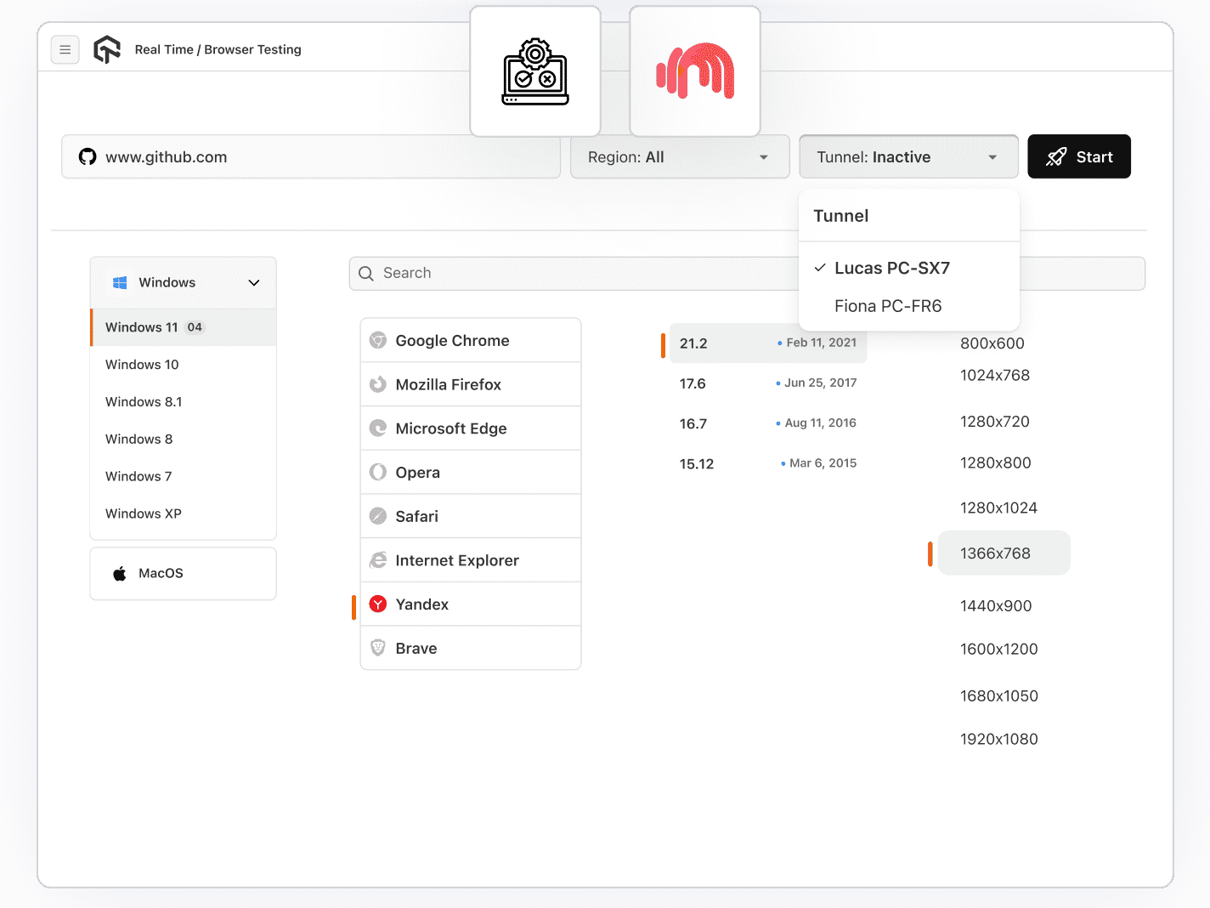Toggle the Tunnel Inactive dropdown
Screen dimensions: 1210x908
tap(907, 157)
